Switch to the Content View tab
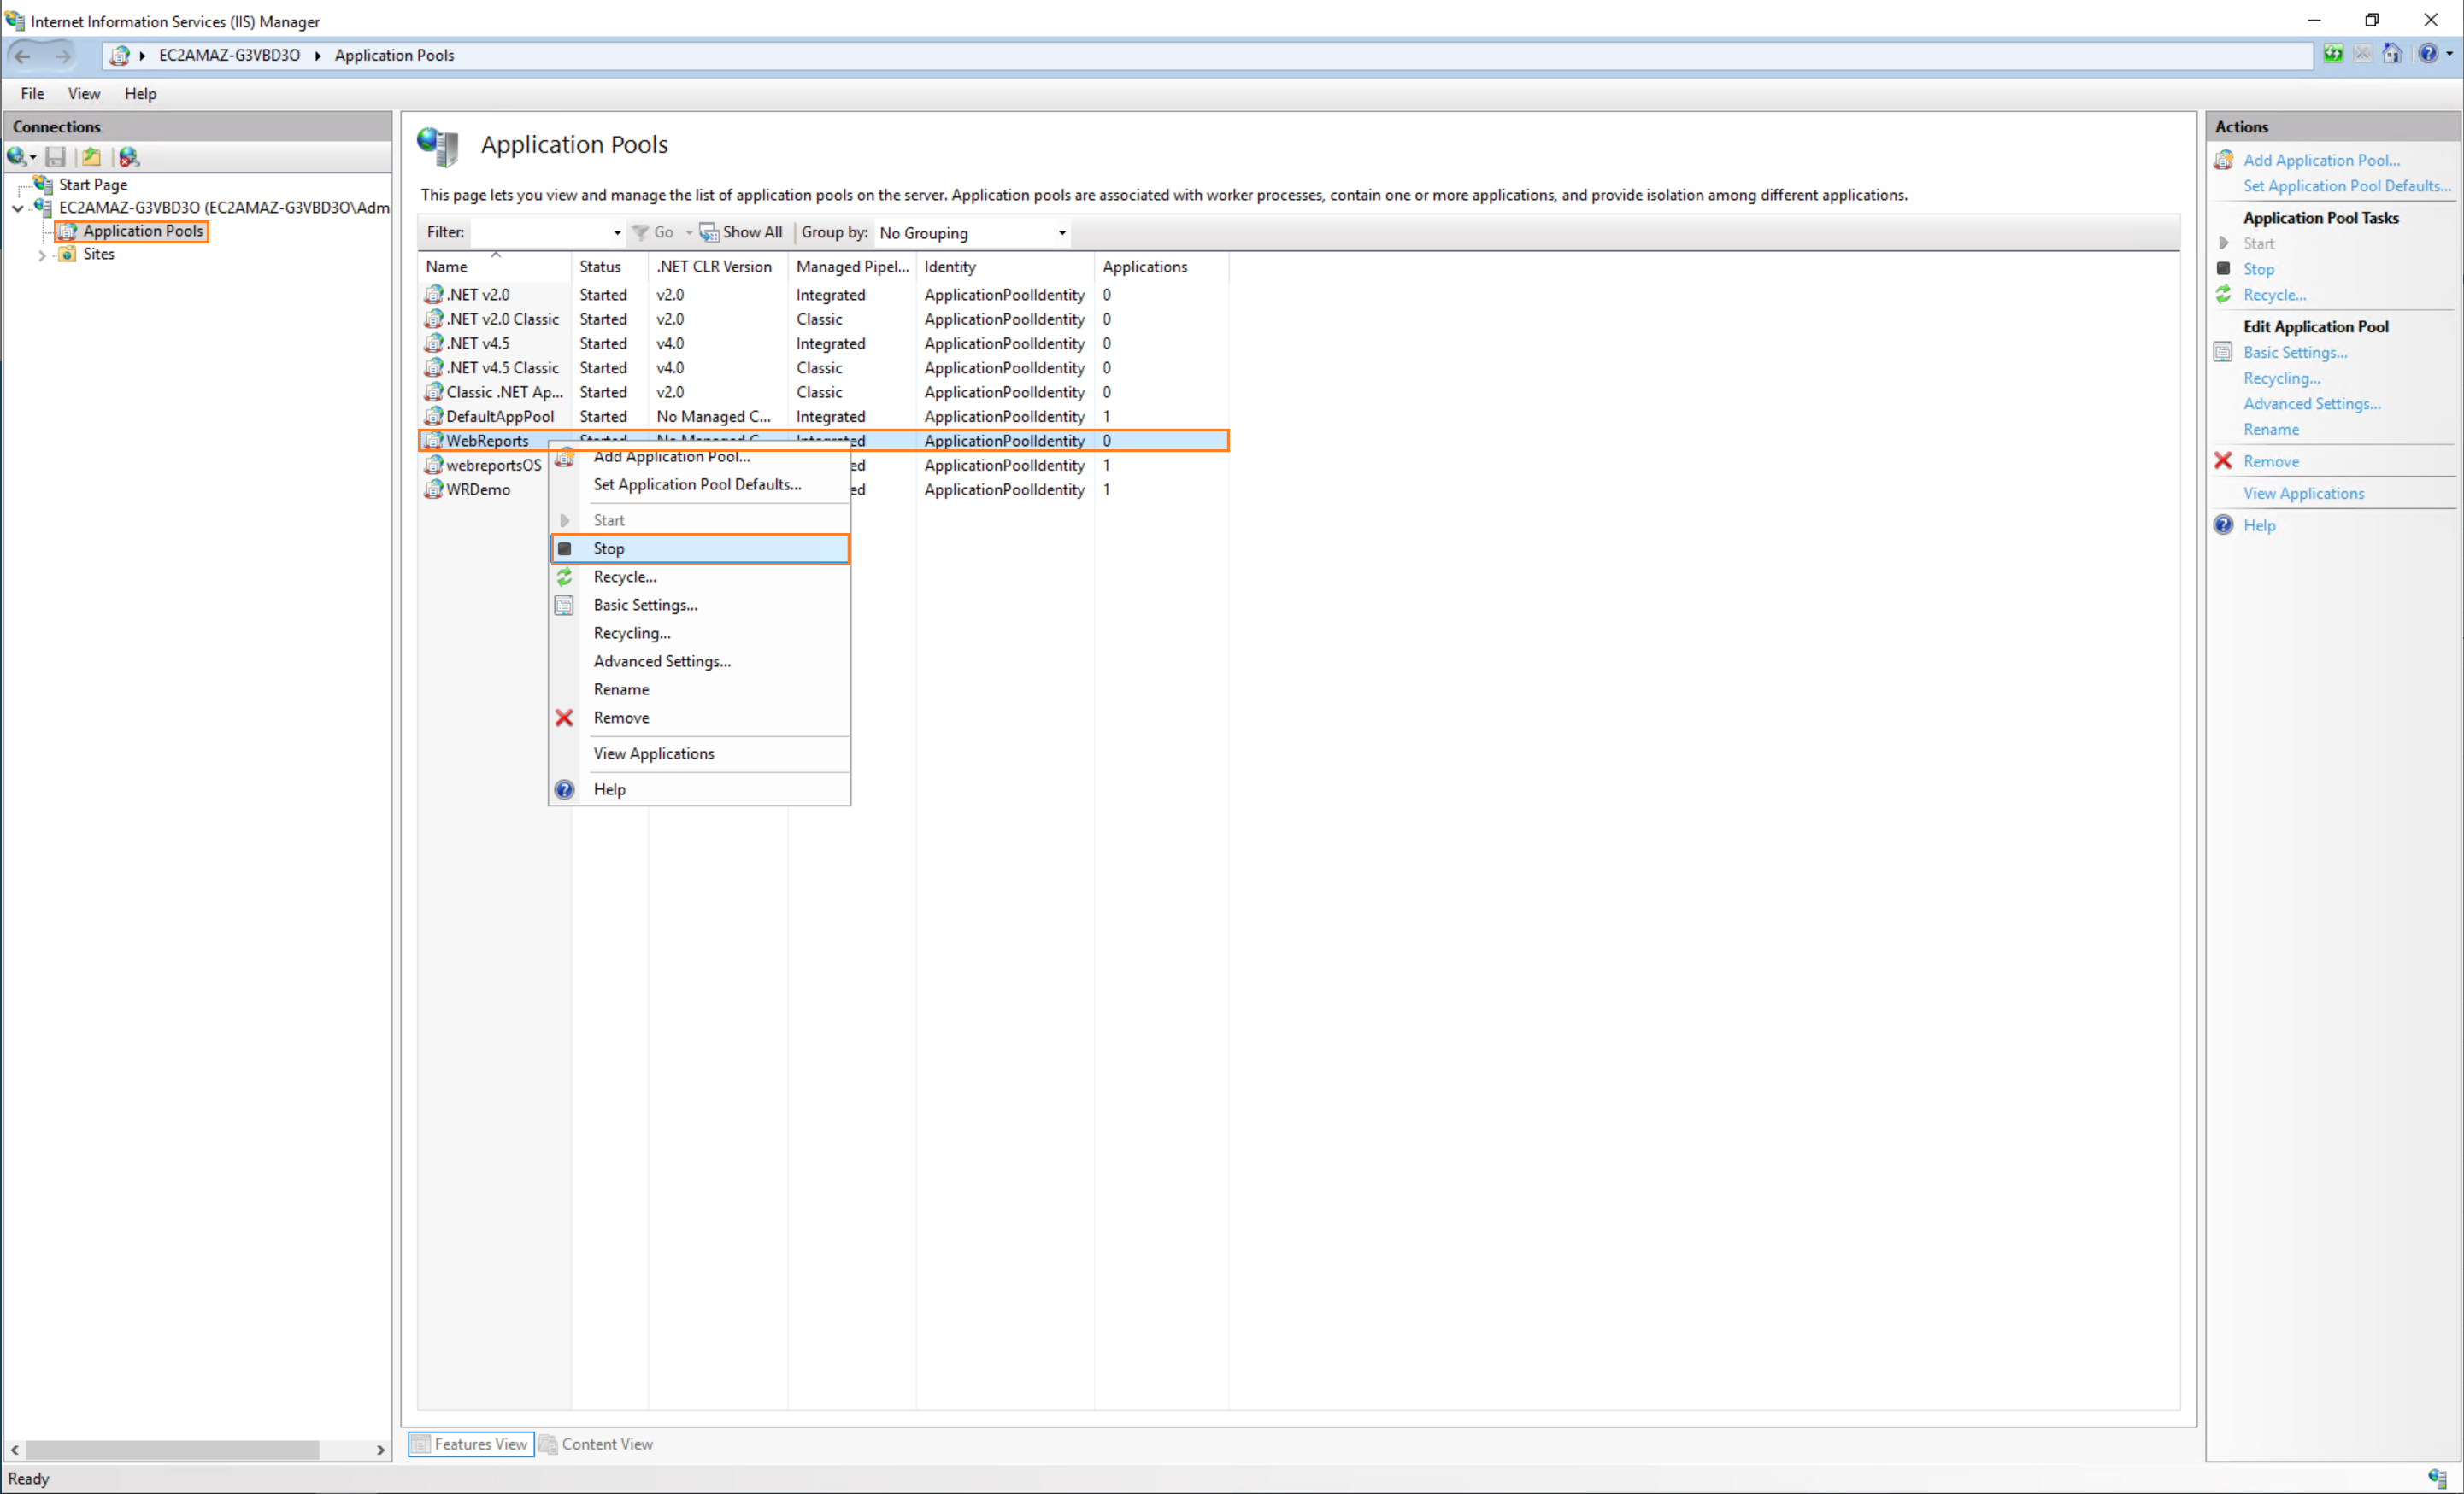 (597, 1444)
